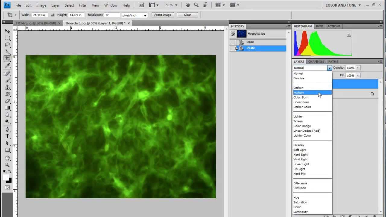Set history brush source for Open state
Screen dimensions: 386x217
(233, 42)
